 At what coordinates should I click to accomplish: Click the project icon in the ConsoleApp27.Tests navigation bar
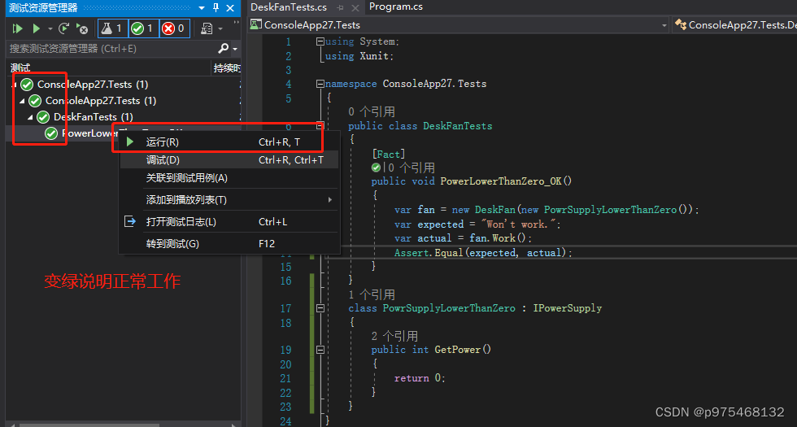click(256, 24)
